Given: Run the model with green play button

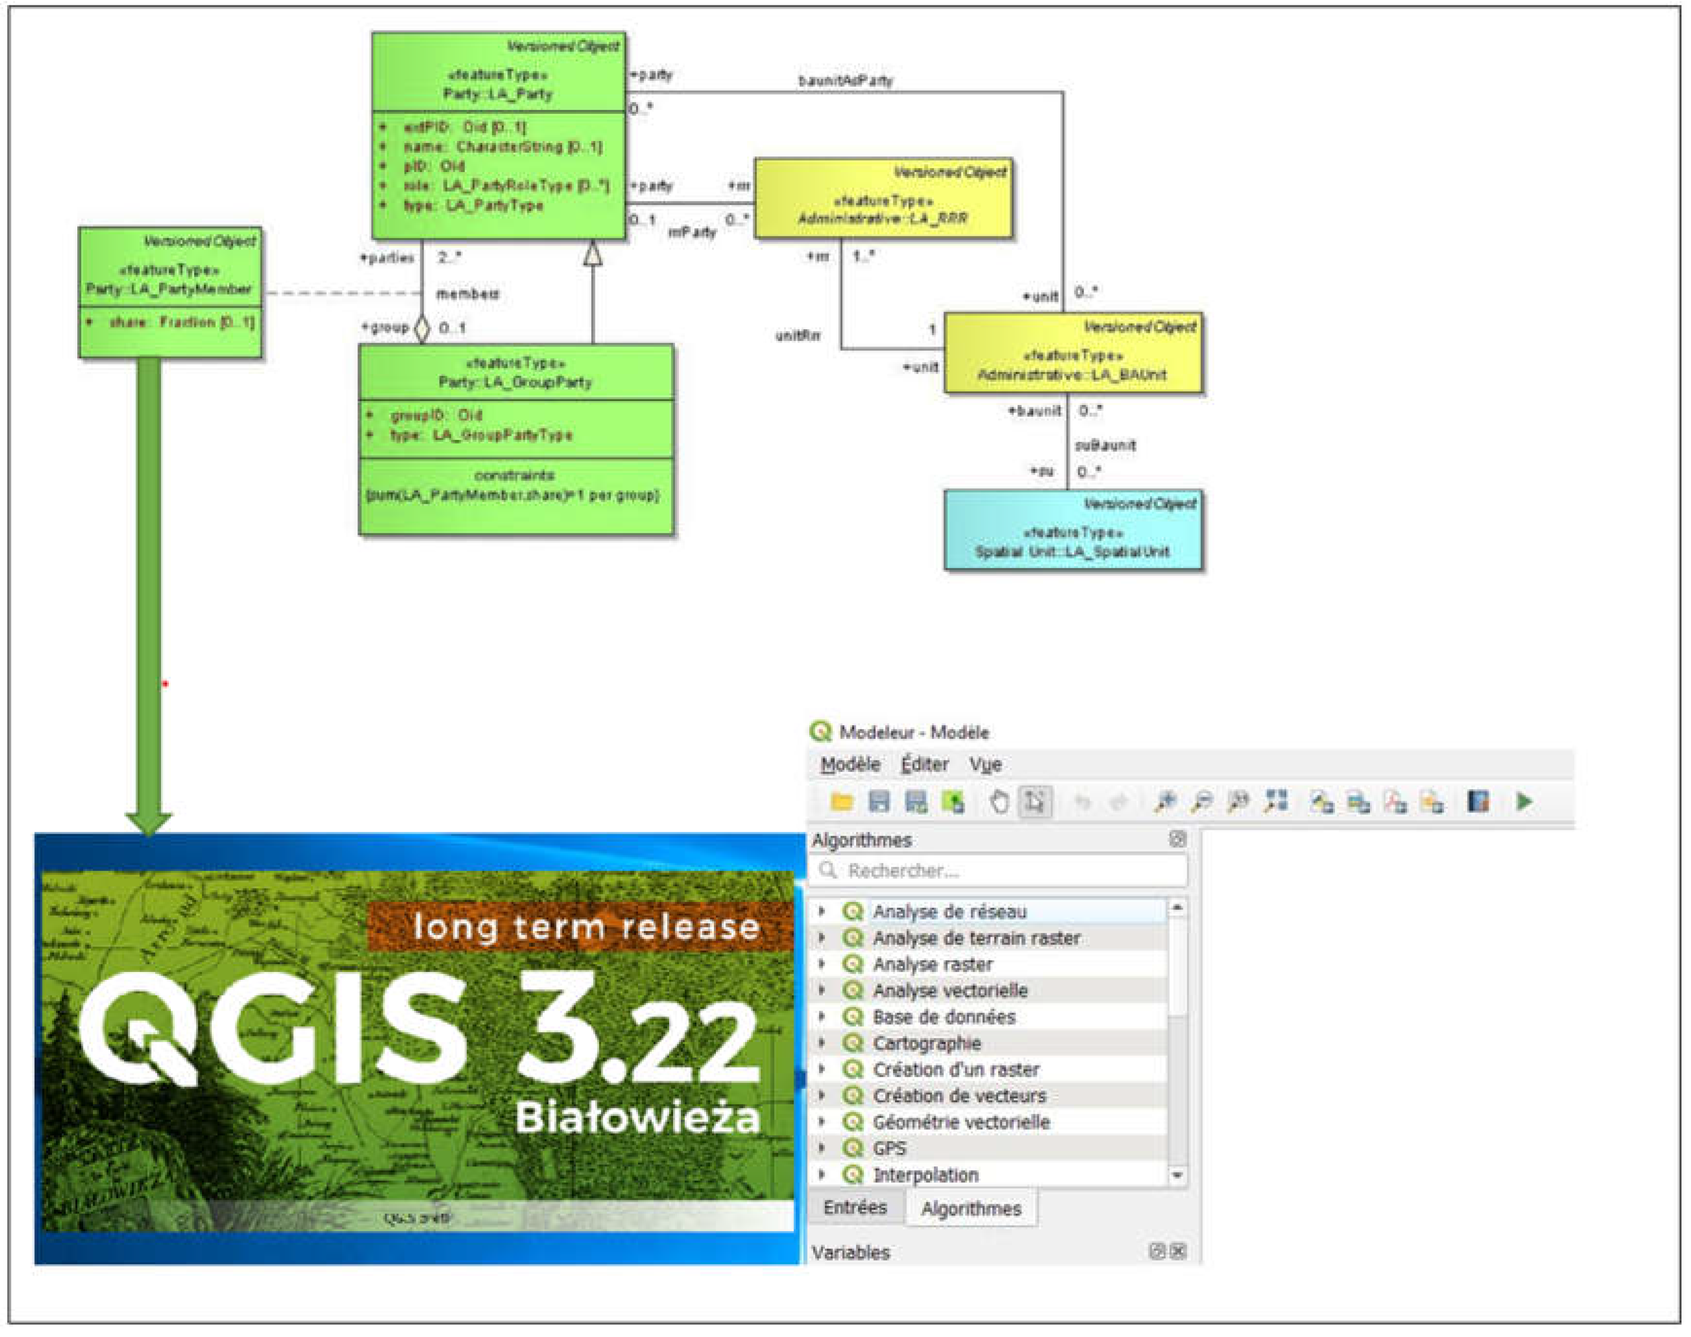Looking at the screenshot, I should click(1524, 802).
